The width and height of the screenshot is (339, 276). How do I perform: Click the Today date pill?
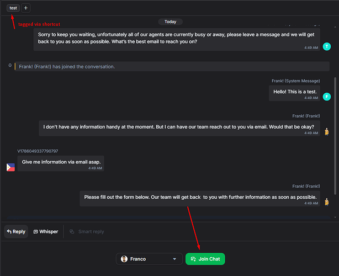(171, 22)
